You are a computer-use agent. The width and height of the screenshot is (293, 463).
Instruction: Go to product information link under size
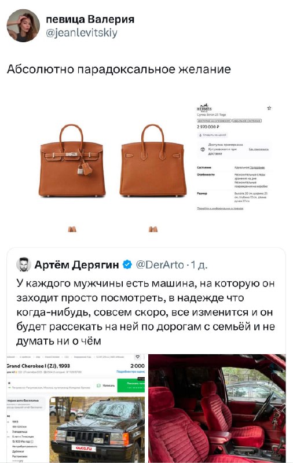point(220,208)
